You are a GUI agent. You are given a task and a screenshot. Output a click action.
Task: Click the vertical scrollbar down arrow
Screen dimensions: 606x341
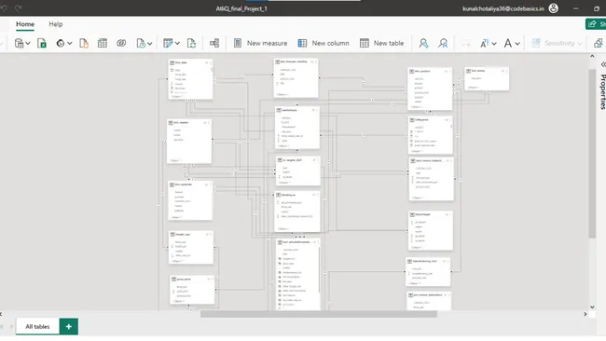[x=592, y=307]
